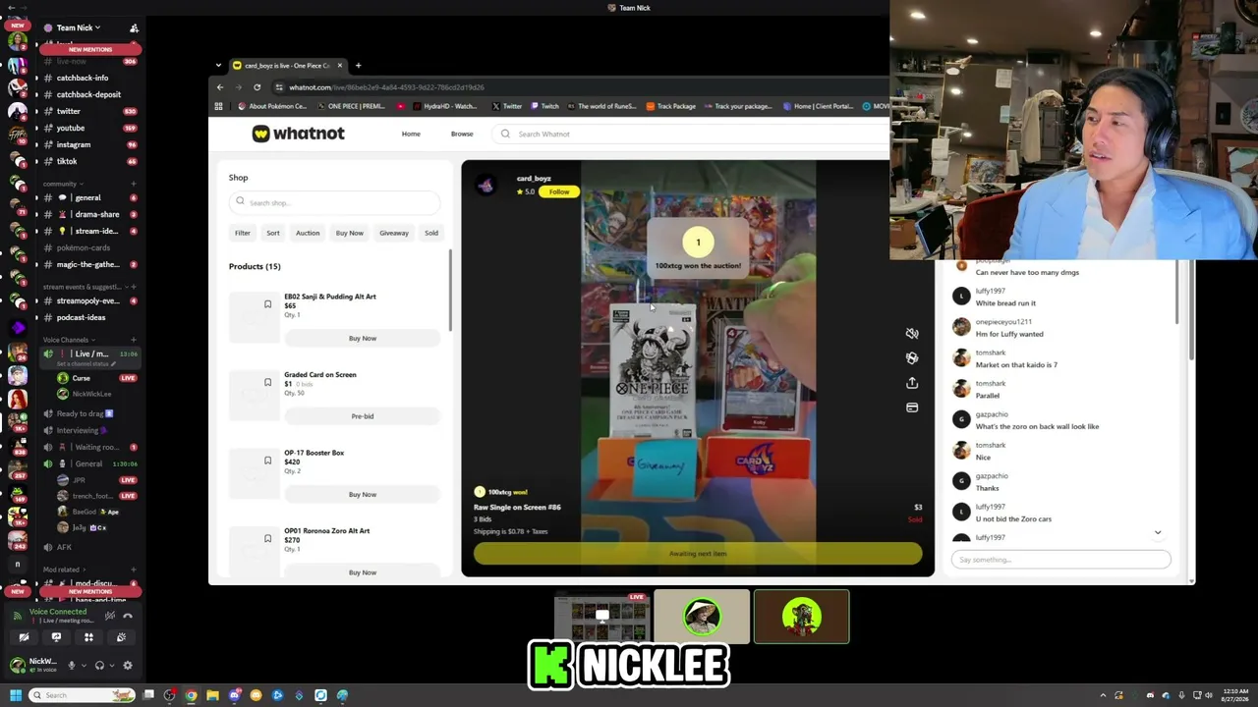
Task: Pre-bid on the Graded Card on Screen
Action: (x=363, y=416)
